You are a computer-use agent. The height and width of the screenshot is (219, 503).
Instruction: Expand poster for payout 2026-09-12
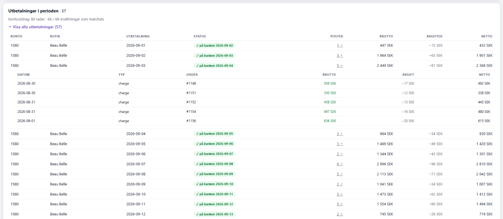click(340, 214)
